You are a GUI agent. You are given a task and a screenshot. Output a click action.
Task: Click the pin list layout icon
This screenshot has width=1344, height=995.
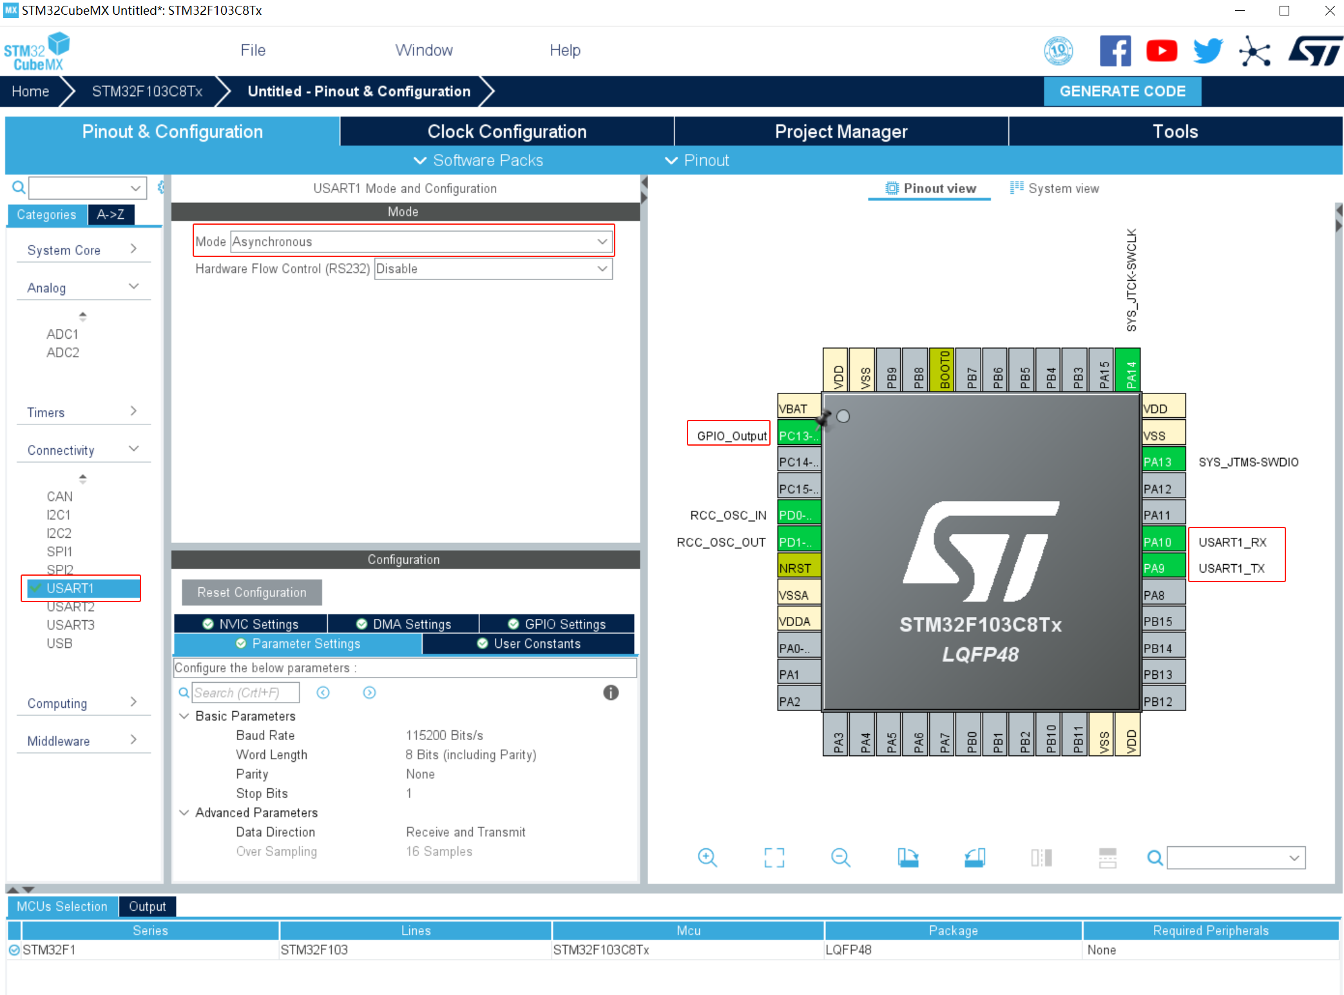[1108, 857]
